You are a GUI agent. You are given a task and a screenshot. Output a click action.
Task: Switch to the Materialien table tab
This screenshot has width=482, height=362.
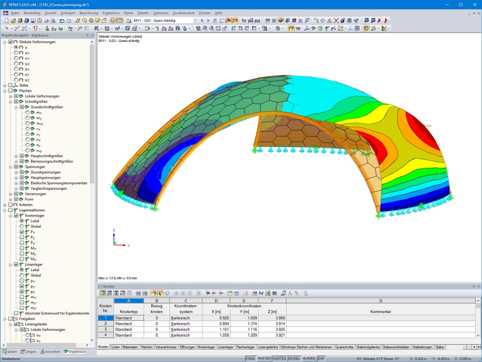click(130, 347)
